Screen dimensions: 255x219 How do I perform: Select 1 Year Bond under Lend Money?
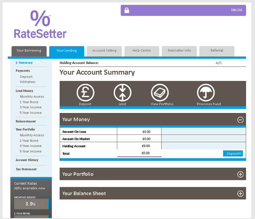point(29,102)
